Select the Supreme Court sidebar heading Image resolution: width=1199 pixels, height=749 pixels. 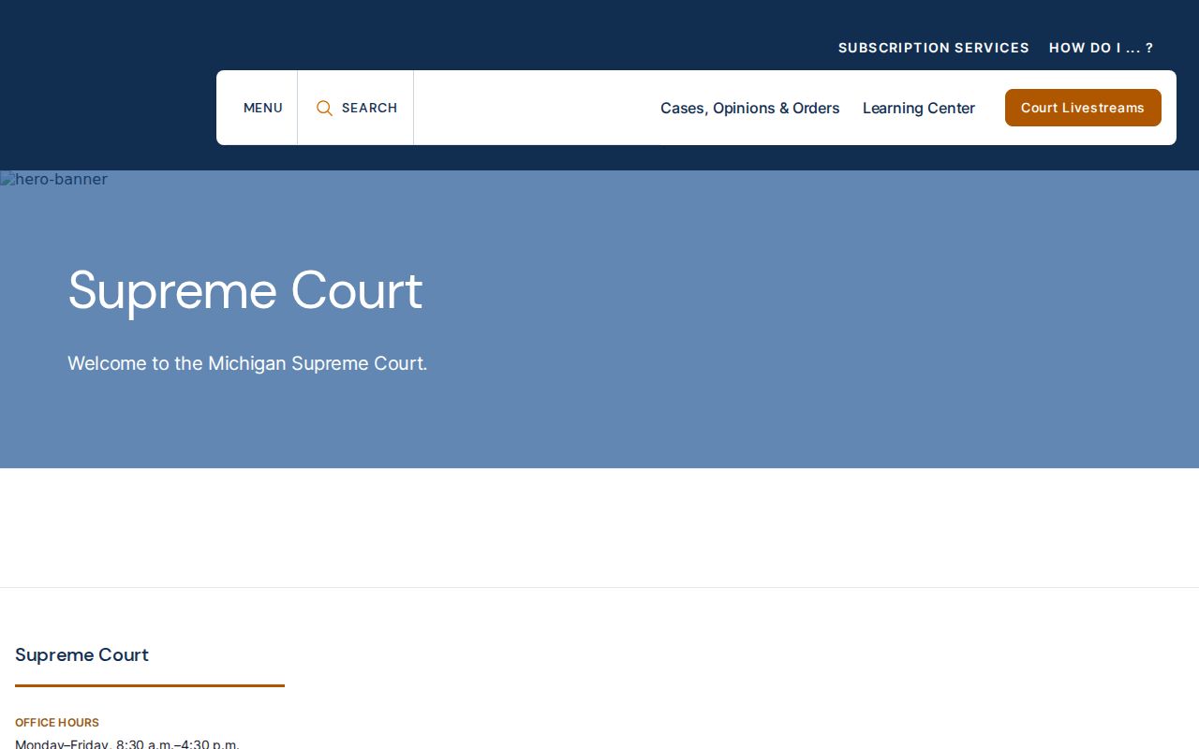[82, 654]
